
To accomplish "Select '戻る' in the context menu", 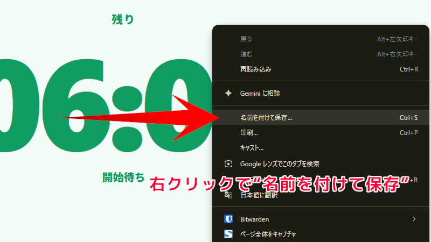I will [321, 39].
